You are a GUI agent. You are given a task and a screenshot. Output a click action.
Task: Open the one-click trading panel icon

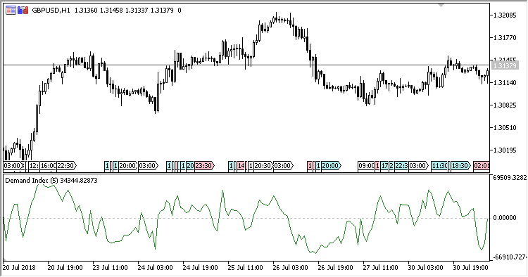pyautogui.click(x=23, y=11)
